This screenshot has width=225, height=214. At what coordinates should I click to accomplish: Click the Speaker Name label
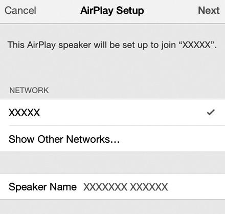coord(42,187)
